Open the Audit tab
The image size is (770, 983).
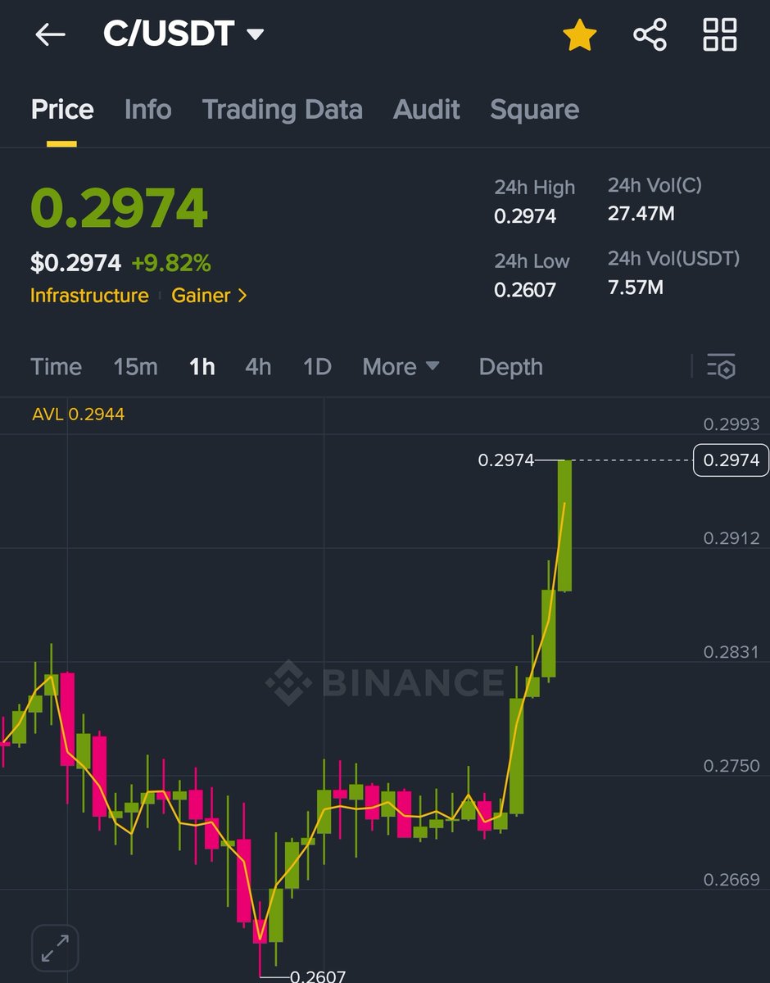pos(426,109)
